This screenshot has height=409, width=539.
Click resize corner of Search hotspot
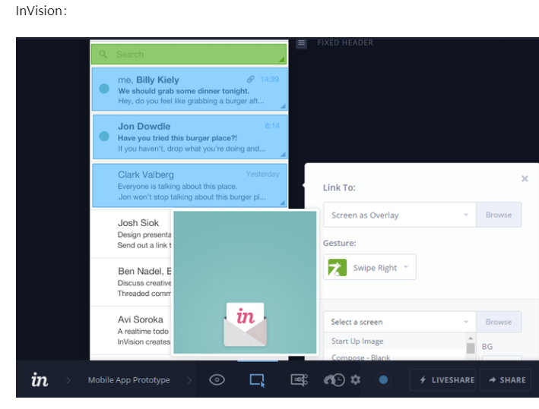click(x=282, y=60)
